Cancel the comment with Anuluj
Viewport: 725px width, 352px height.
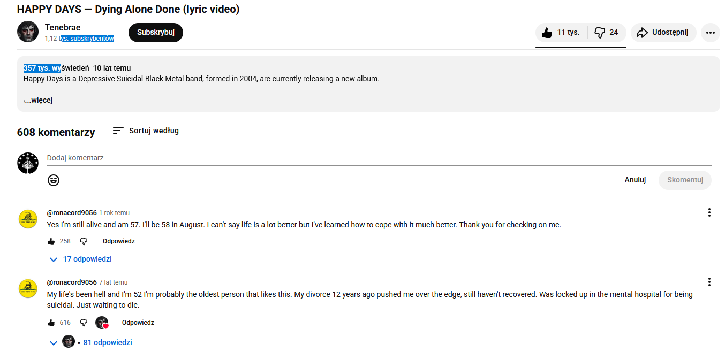635,180
